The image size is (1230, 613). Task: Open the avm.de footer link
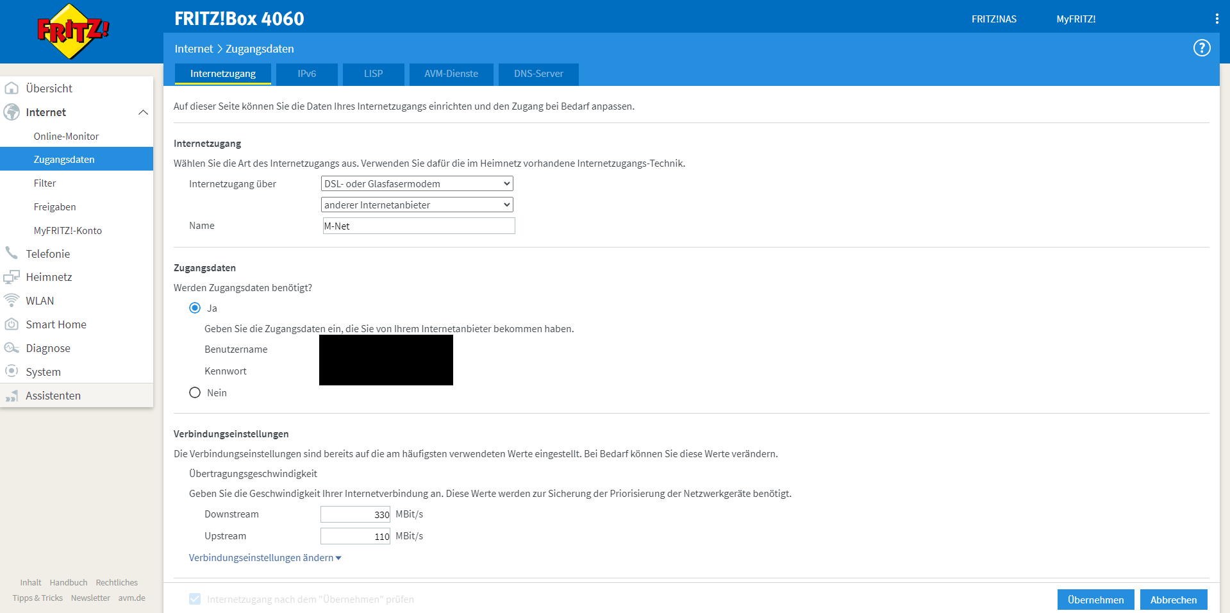tap(131, 598)
